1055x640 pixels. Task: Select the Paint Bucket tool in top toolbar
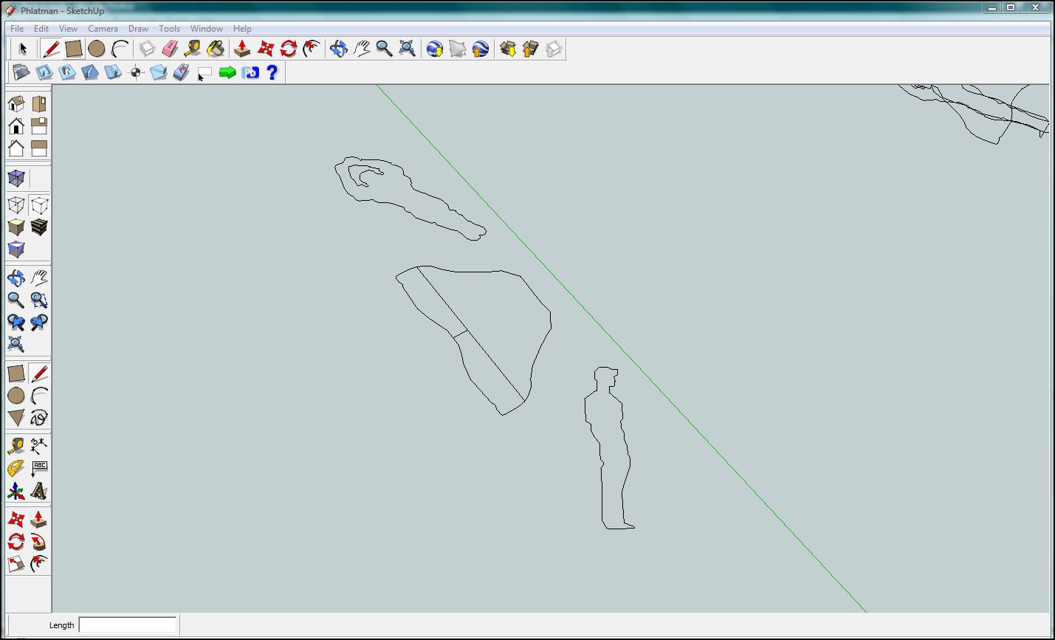[215, 49]
